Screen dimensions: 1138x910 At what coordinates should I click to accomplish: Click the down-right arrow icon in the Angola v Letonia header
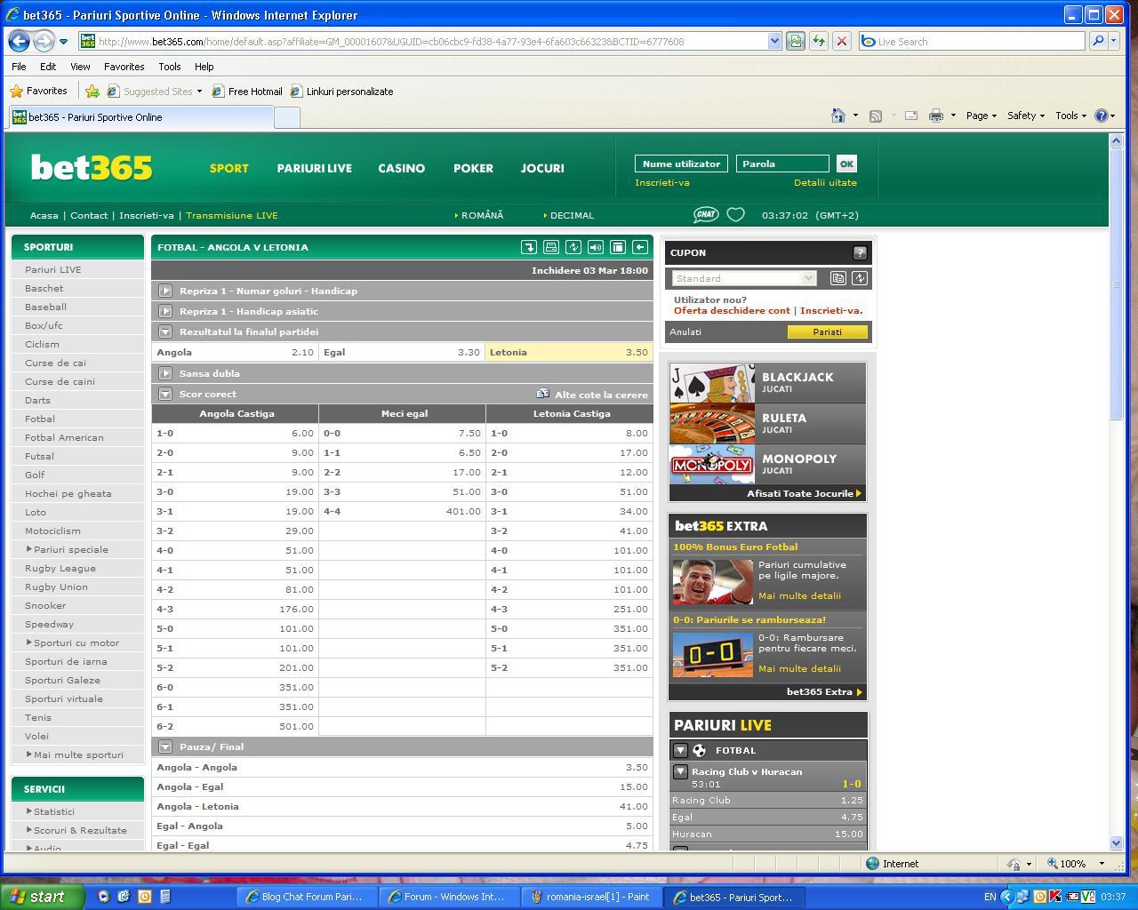point(529,247)
